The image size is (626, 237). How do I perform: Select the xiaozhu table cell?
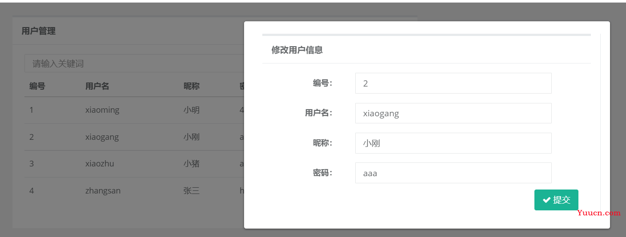click(100, 163)
